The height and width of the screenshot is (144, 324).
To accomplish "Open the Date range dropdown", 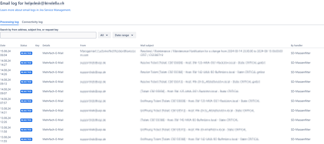I will pos(124,35).
